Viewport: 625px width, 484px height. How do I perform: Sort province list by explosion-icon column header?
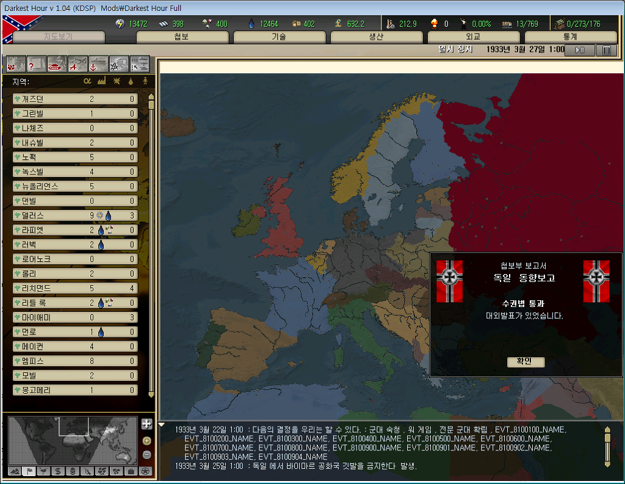click(117, 81)
